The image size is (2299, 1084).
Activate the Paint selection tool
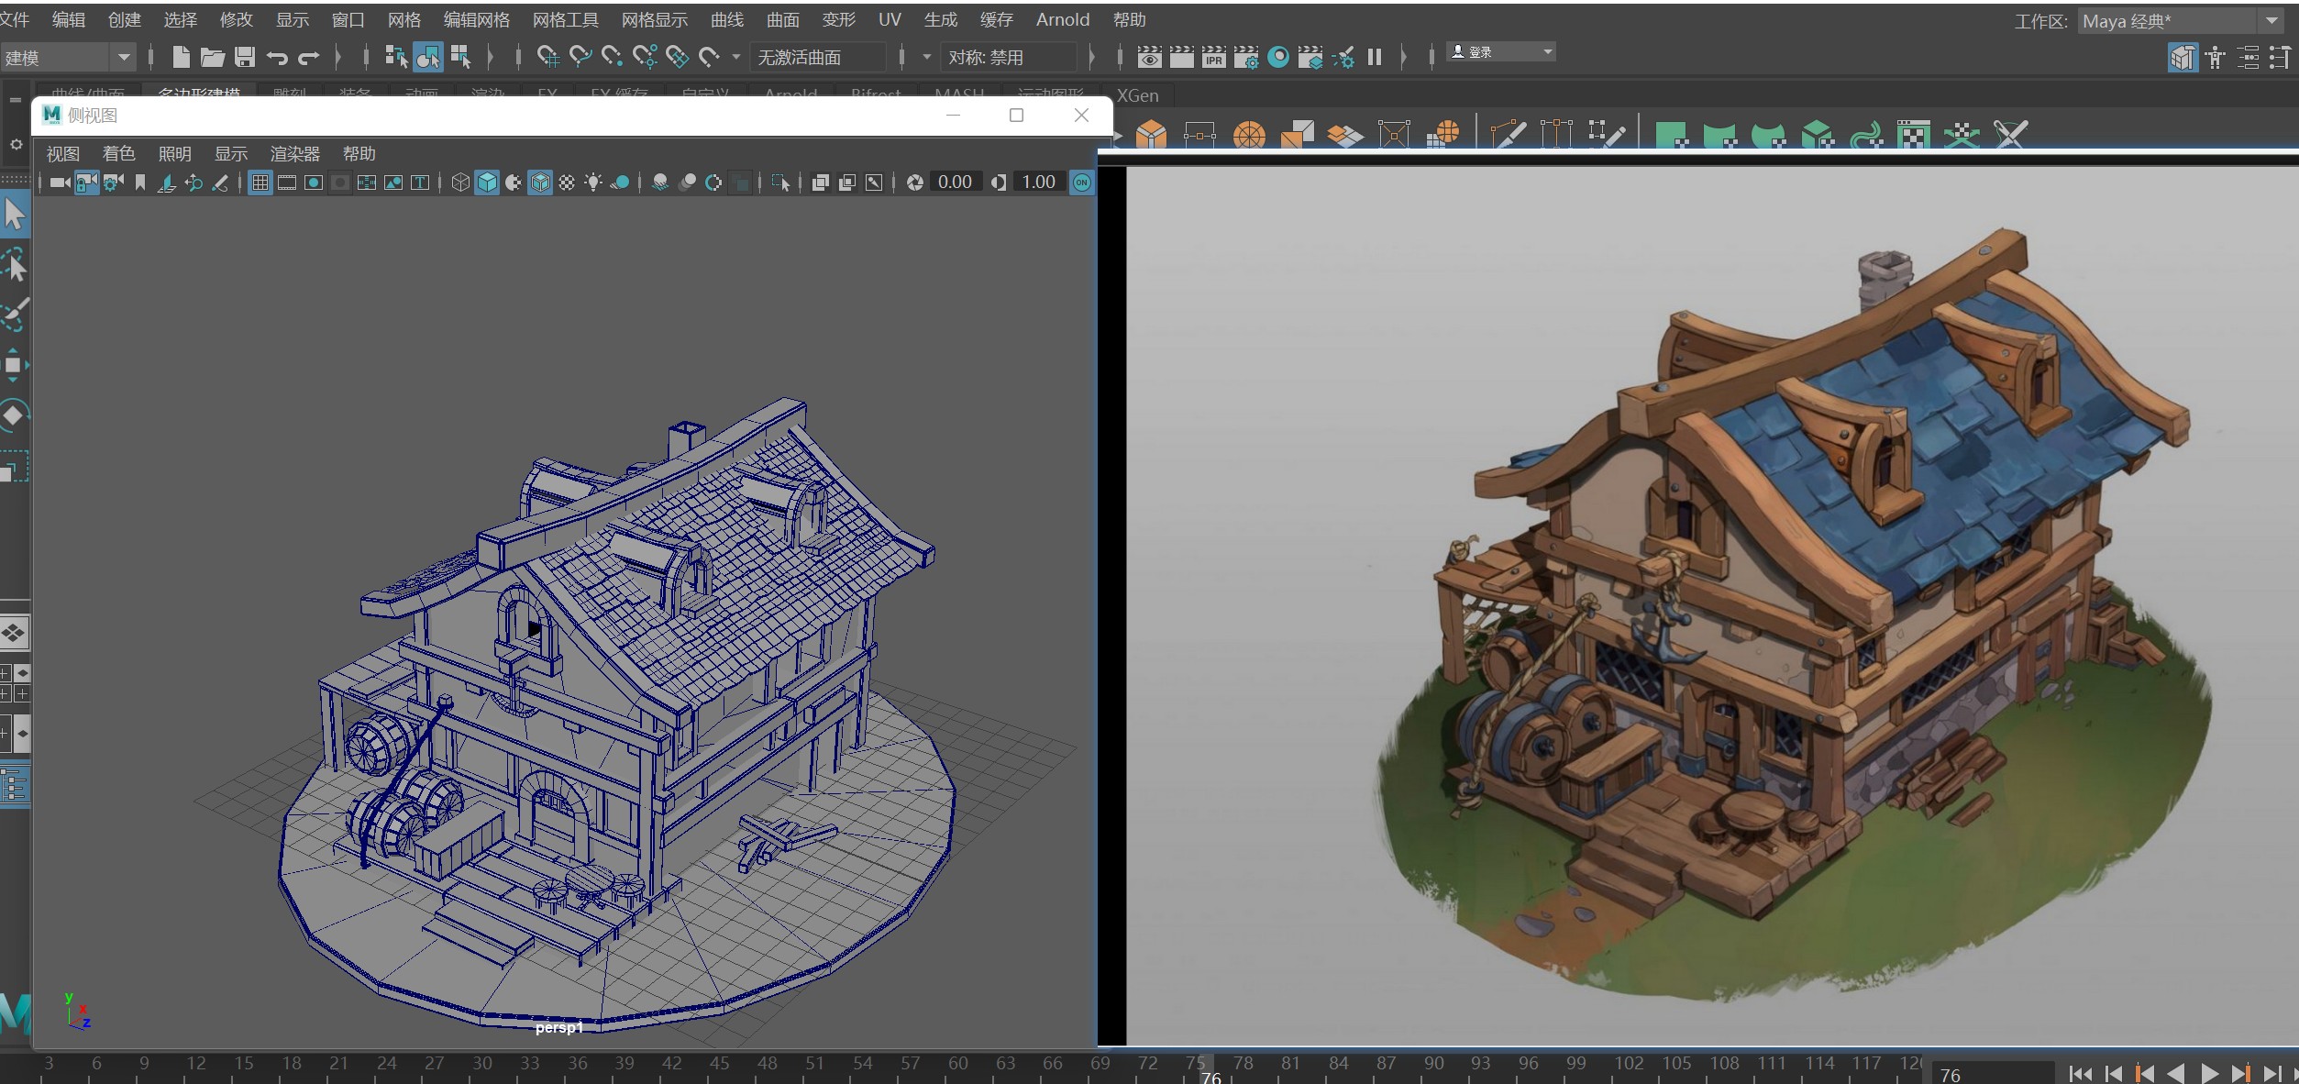[15, 314]
